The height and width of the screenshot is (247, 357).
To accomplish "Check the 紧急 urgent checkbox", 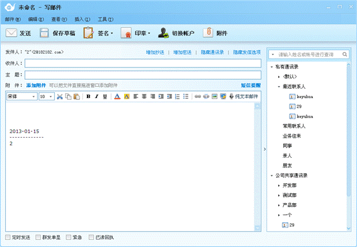I will [69, 238].
